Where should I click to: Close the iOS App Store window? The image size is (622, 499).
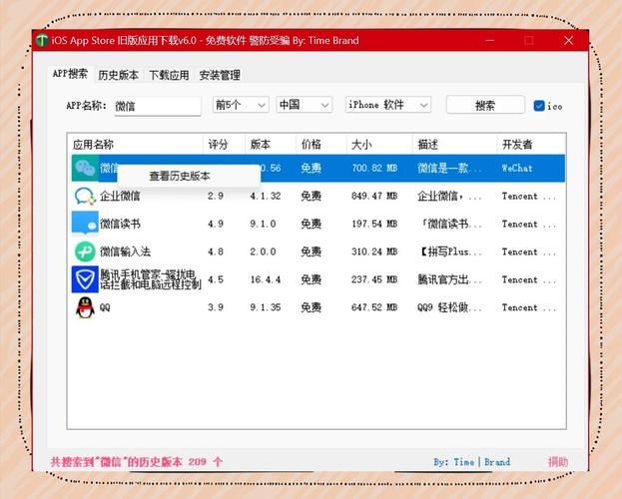click(x=569, y=41)
